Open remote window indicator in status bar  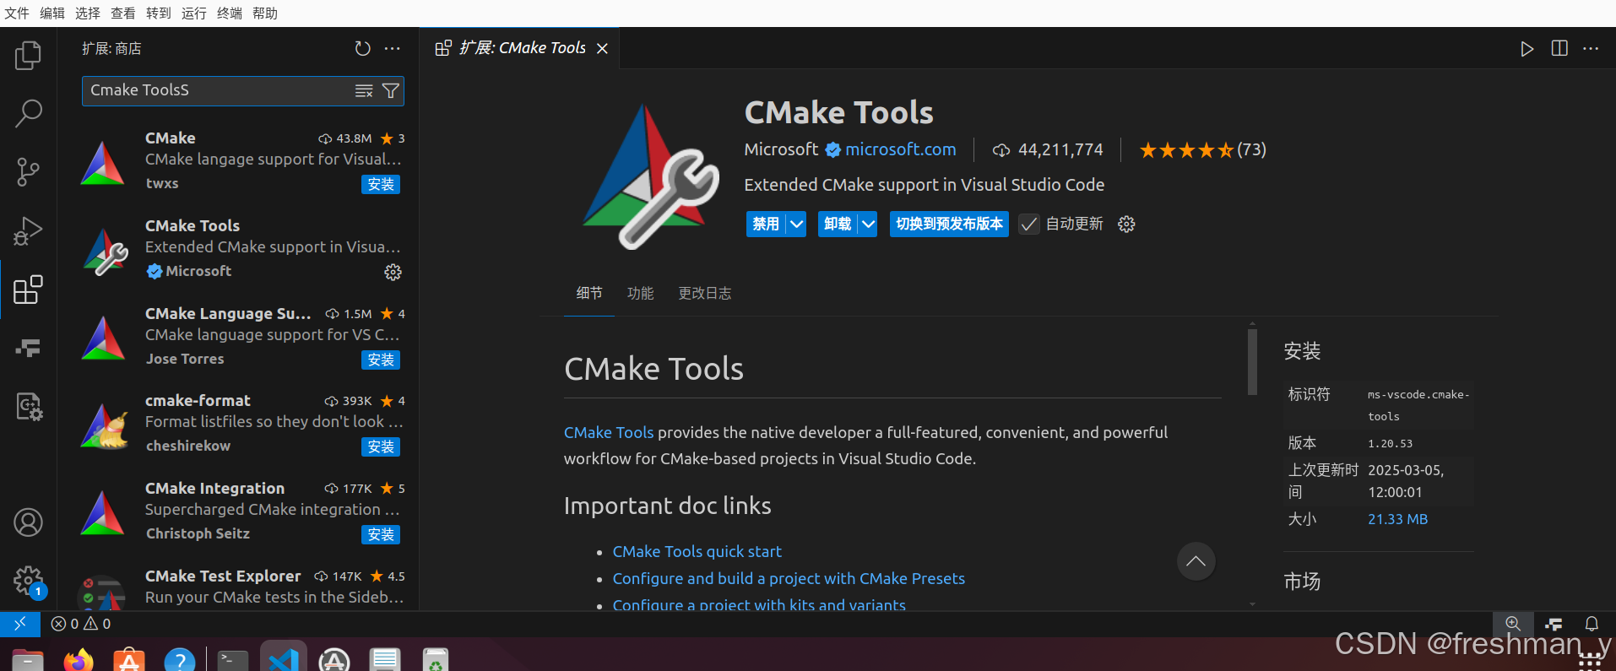[x=20, y=624]
